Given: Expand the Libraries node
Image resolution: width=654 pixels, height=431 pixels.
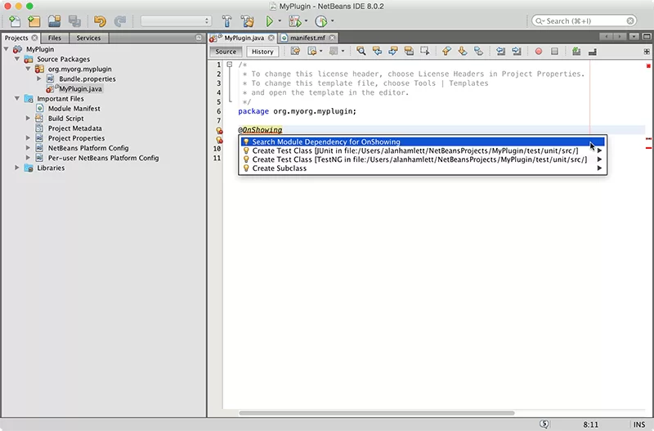Looking at the screenshot, I should (x=17, y=168).
